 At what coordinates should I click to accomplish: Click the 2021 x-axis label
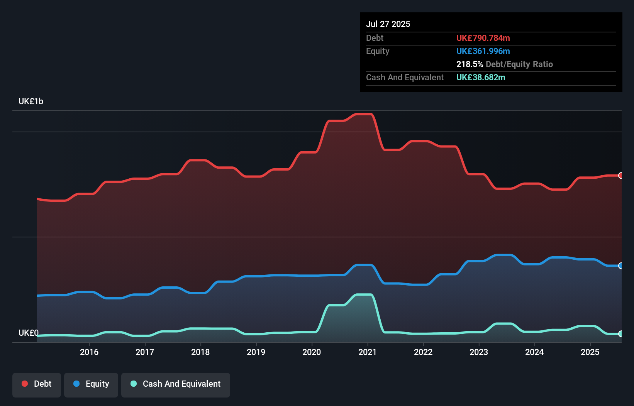click(x=367, y=352)
